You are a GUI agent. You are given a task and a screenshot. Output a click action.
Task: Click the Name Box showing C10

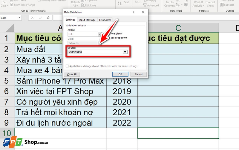click(9, 18)
